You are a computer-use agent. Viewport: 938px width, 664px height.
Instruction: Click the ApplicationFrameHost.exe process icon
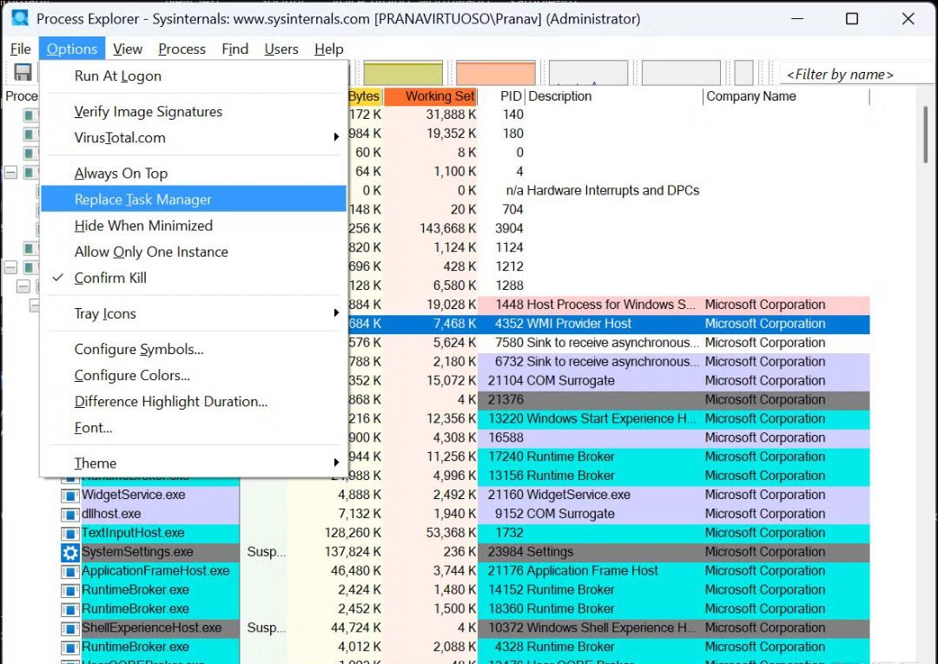tap(69, 570)
